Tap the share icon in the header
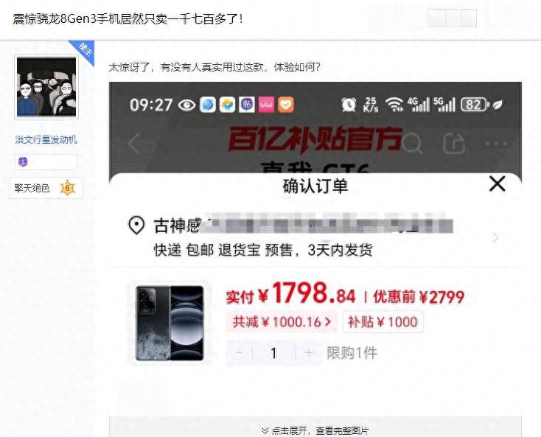This screenshot has height=437, width=541. [x=454, y=143]
